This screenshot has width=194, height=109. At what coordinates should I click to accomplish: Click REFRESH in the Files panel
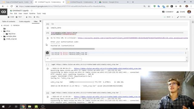(x=15, y=25)
